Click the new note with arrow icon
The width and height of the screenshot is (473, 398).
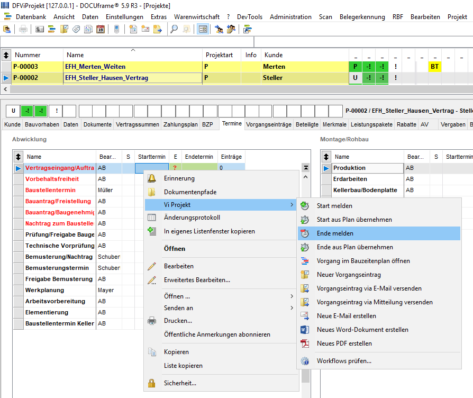coord(158,29)
